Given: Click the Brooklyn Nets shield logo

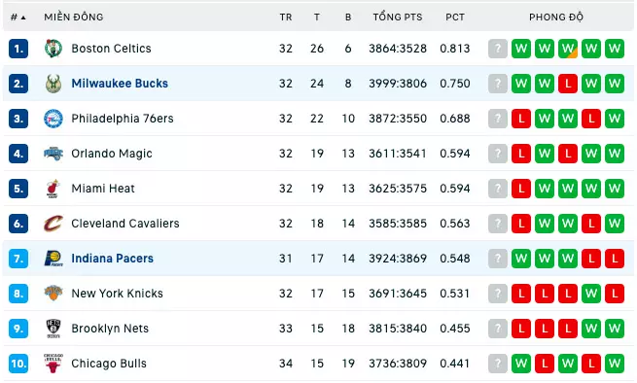Looking at the screenshot, I should tap(53, 329).
